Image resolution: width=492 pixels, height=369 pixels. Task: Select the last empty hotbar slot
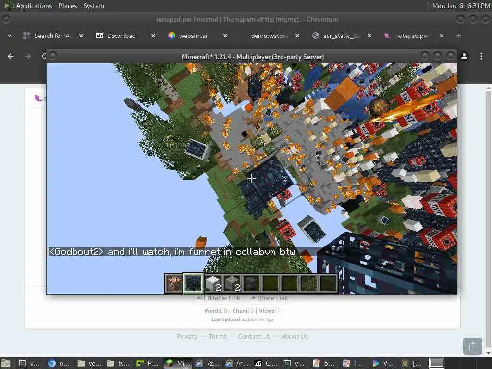(x=328, y=283)
